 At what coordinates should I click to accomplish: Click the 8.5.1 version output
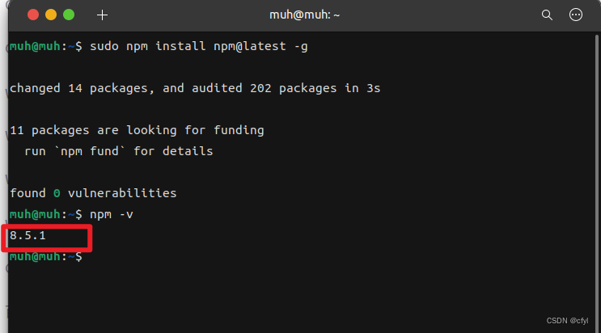(x=28, y=235)
